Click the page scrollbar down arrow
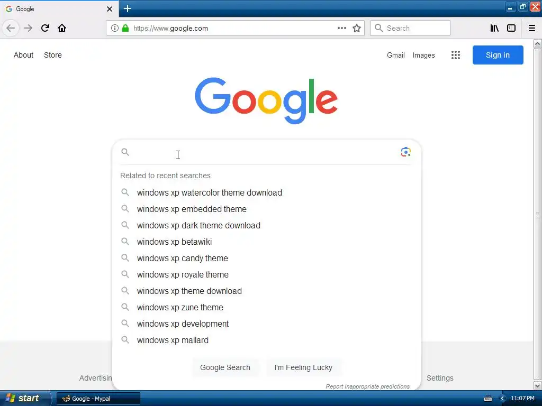Screen dimensions: 542x406 pos(538,385)
